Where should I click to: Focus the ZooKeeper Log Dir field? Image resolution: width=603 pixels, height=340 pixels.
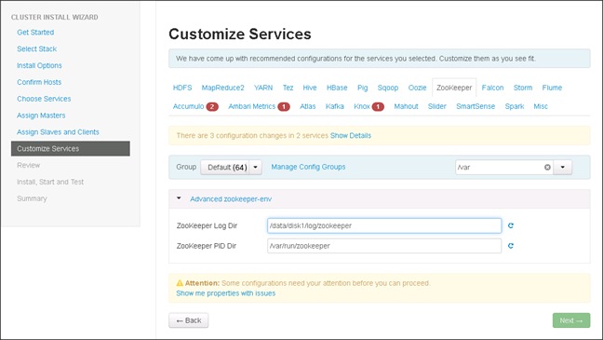tap(384, 225)
